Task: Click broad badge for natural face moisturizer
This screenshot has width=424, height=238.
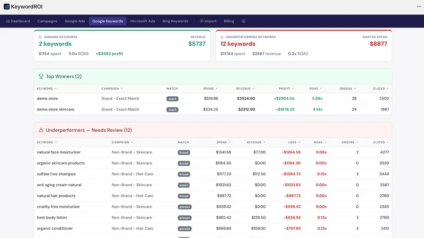Action: point(184,152)
